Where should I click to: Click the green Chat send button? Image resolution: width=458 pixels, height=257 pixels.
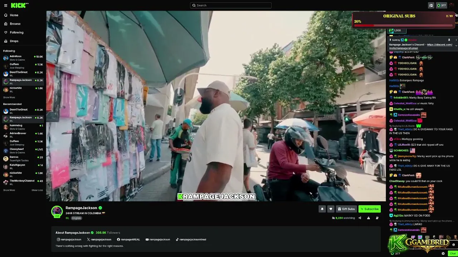tap(453, 253)
